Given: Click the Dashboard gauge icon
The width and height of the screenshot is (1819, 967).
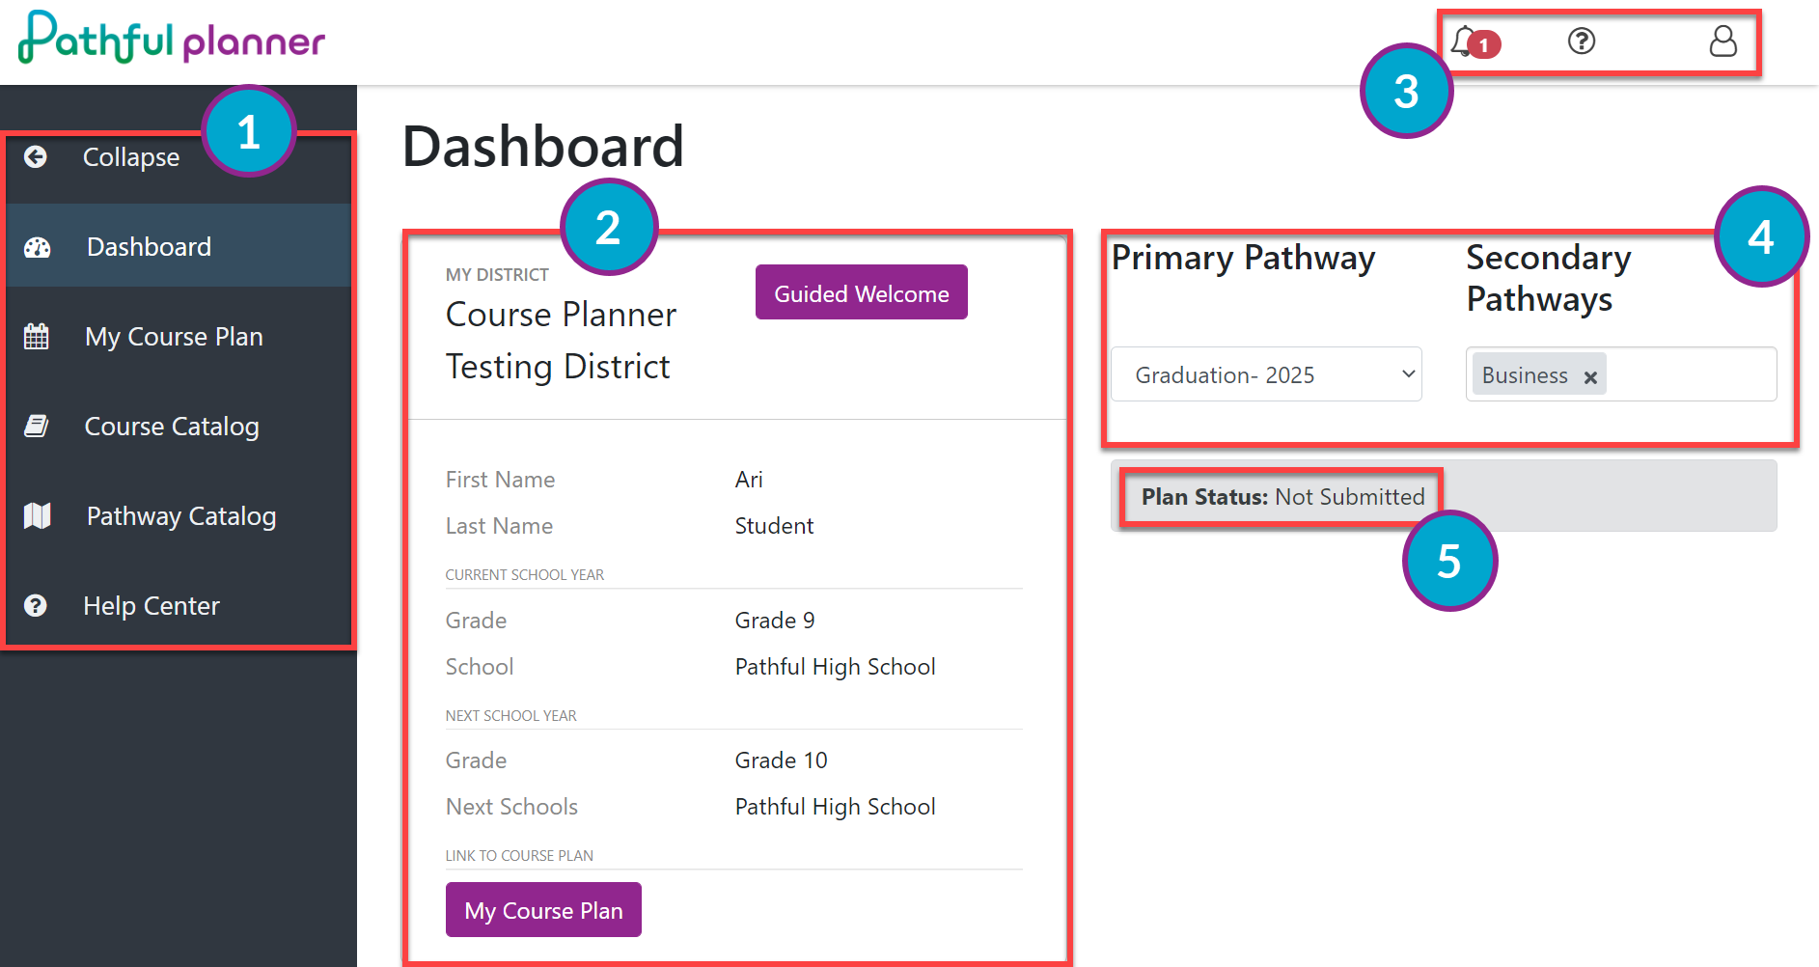Looking at the screenshot, I should pos(37,247).
